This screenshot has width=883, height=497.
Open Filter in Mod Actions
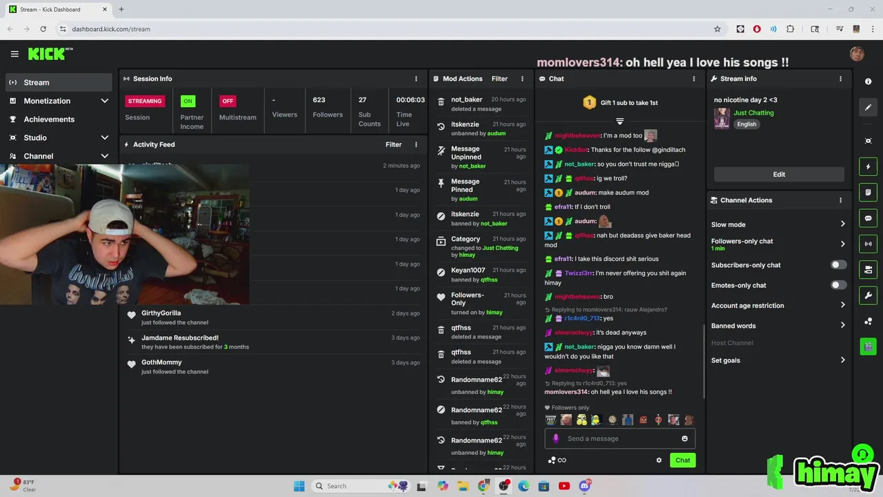[499, 79]
